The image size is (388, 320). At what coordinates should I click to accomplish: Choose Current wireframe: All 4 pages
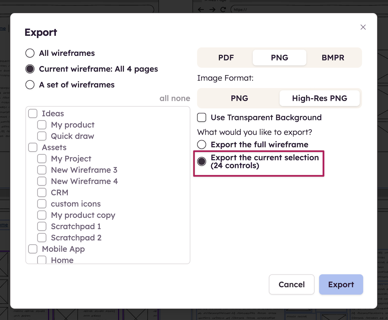[30, 69]
